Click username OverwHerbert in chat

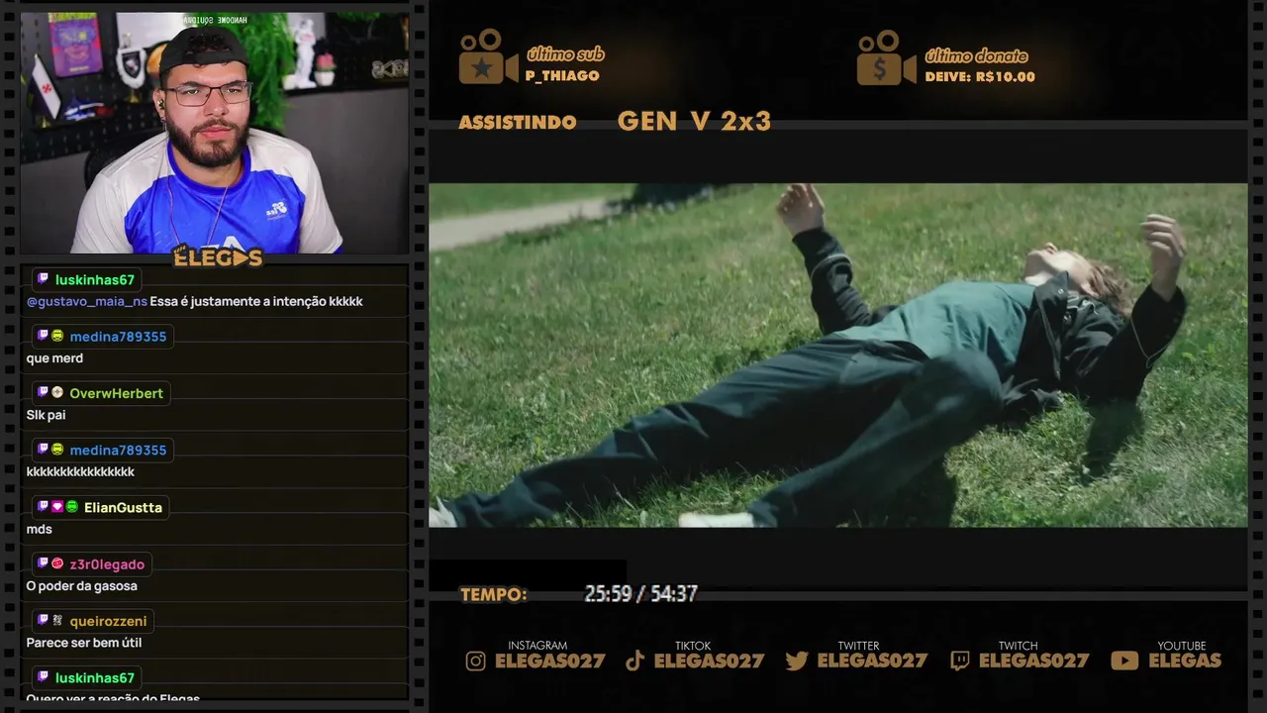(116, 393)
